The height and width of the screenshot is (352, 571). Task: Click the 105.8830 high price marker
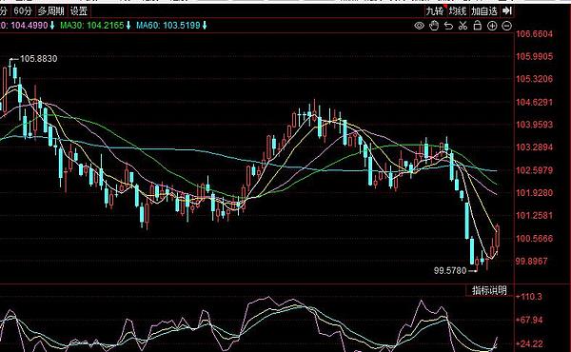[38, 59]
